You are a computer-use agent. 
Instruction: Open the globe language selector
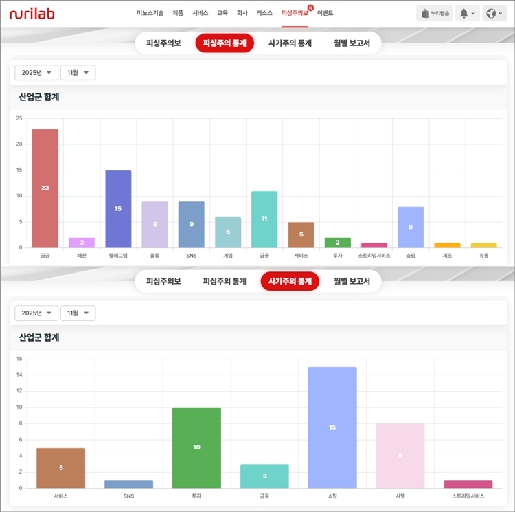494,13
